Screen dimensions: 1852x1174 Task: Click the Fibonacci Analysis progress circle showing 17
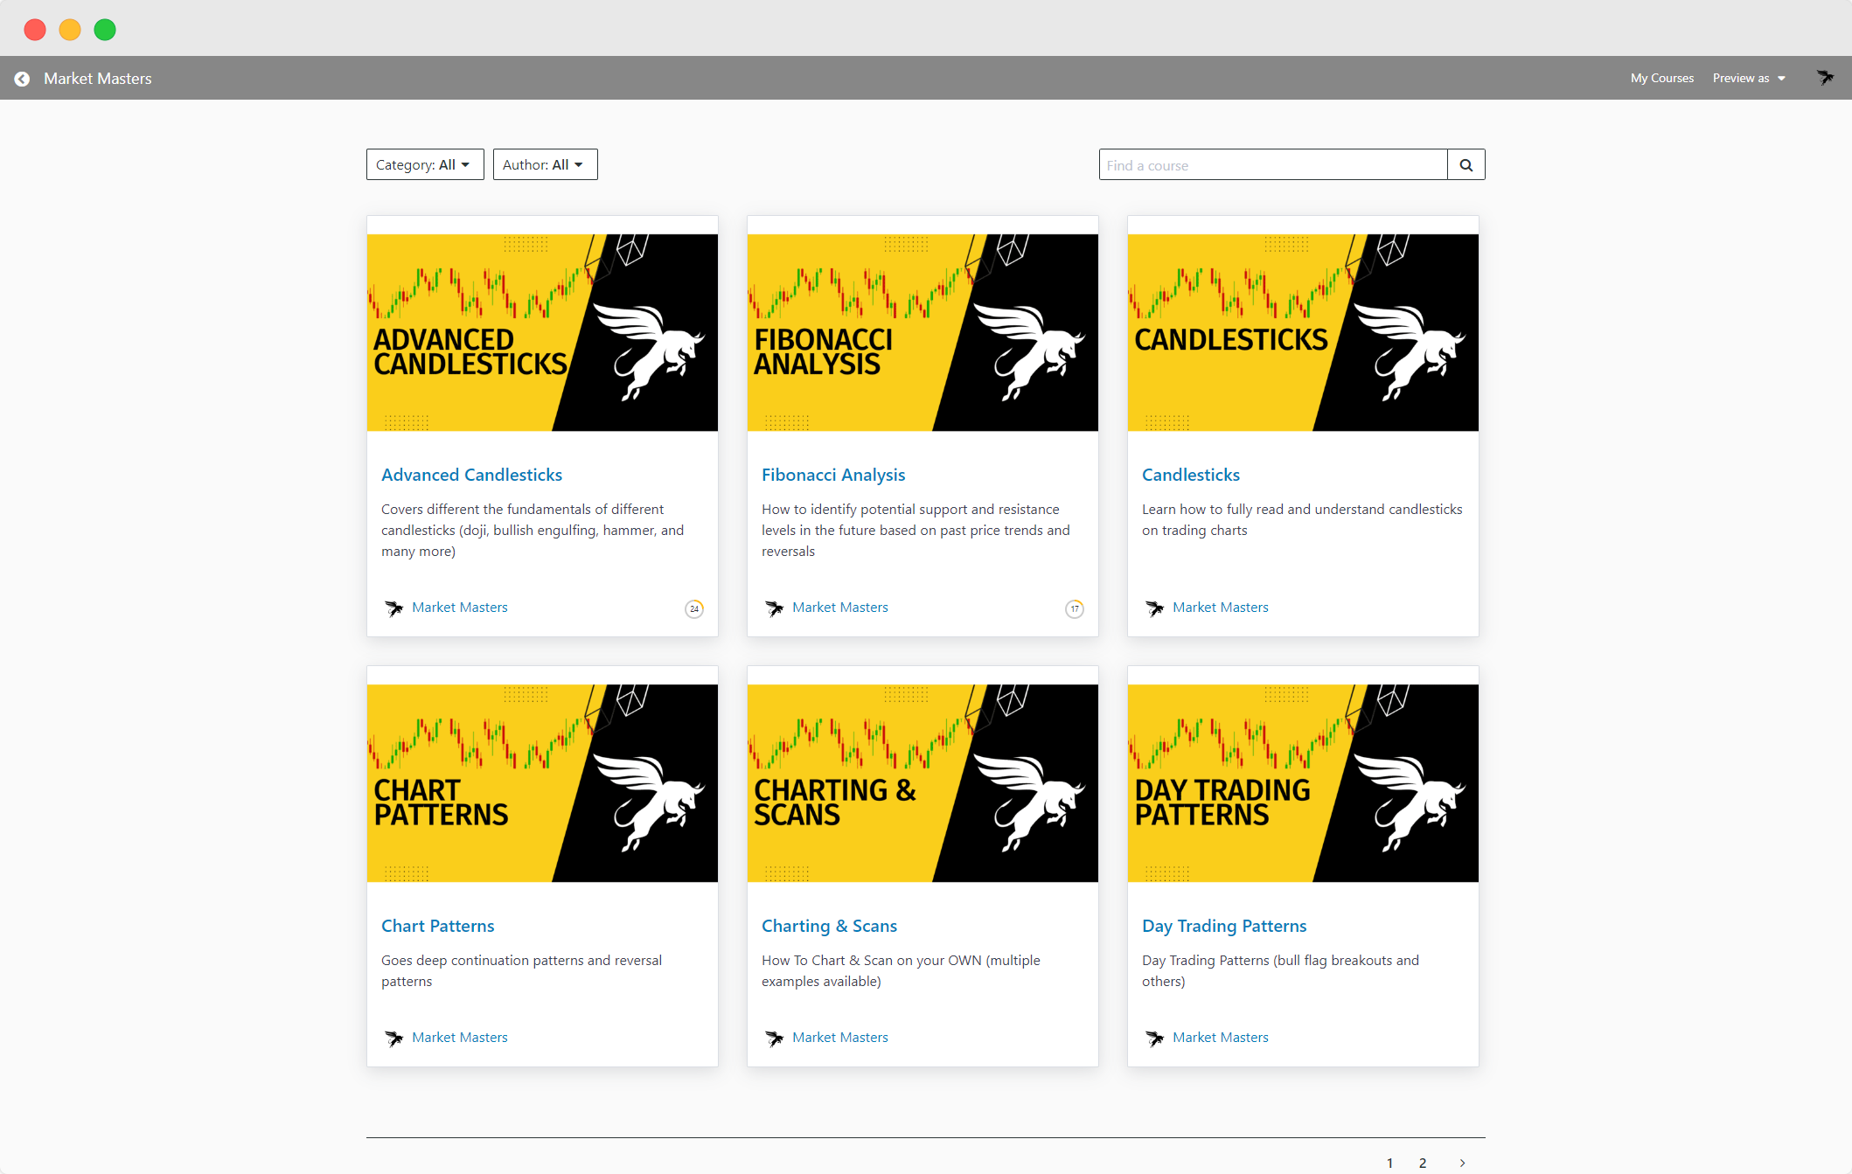point(1074,608)
